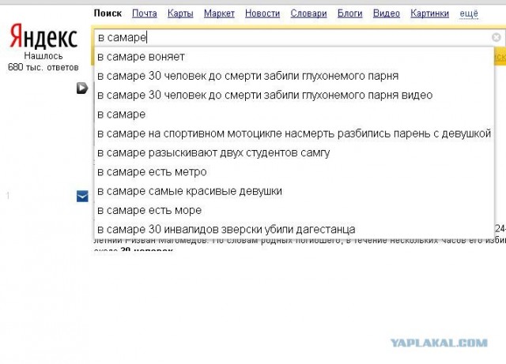The height and width of the screenshot is (364, 506).
Task: Expand the 'ещё' more-services menu
Action: coord(469,13)
